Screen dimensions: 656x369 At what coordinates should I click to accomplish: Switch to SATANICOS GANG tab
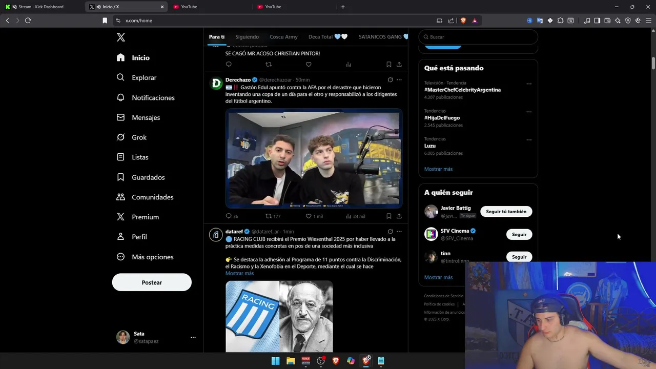(383, 37)
